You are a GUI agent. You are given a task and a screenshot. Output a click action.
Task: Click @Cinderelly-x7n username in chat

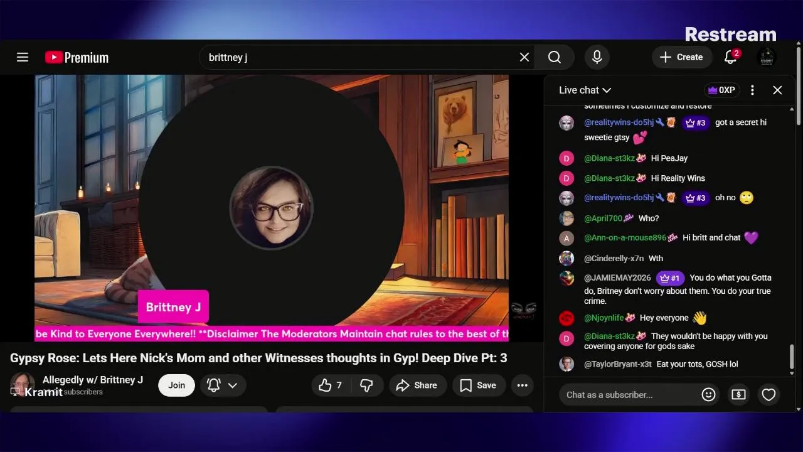point(614,258)
